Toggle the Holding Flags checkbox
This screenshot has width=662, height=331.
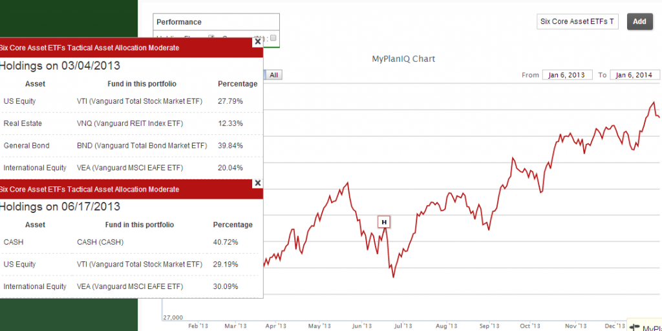(x=211, y=38)
